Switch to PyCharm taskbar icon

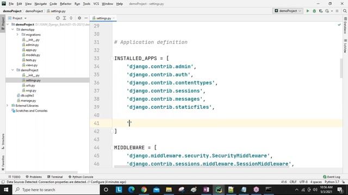pos(219,190)
